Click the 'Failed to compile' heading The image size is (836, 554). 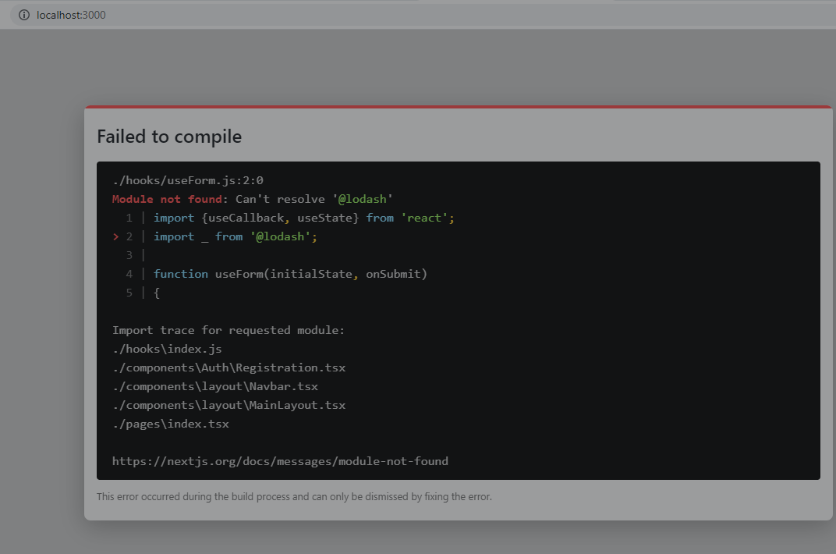click(x=169, y=137)
